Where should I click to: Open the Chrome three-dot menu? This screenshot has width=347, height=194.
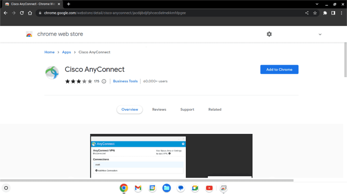point(341,13)
